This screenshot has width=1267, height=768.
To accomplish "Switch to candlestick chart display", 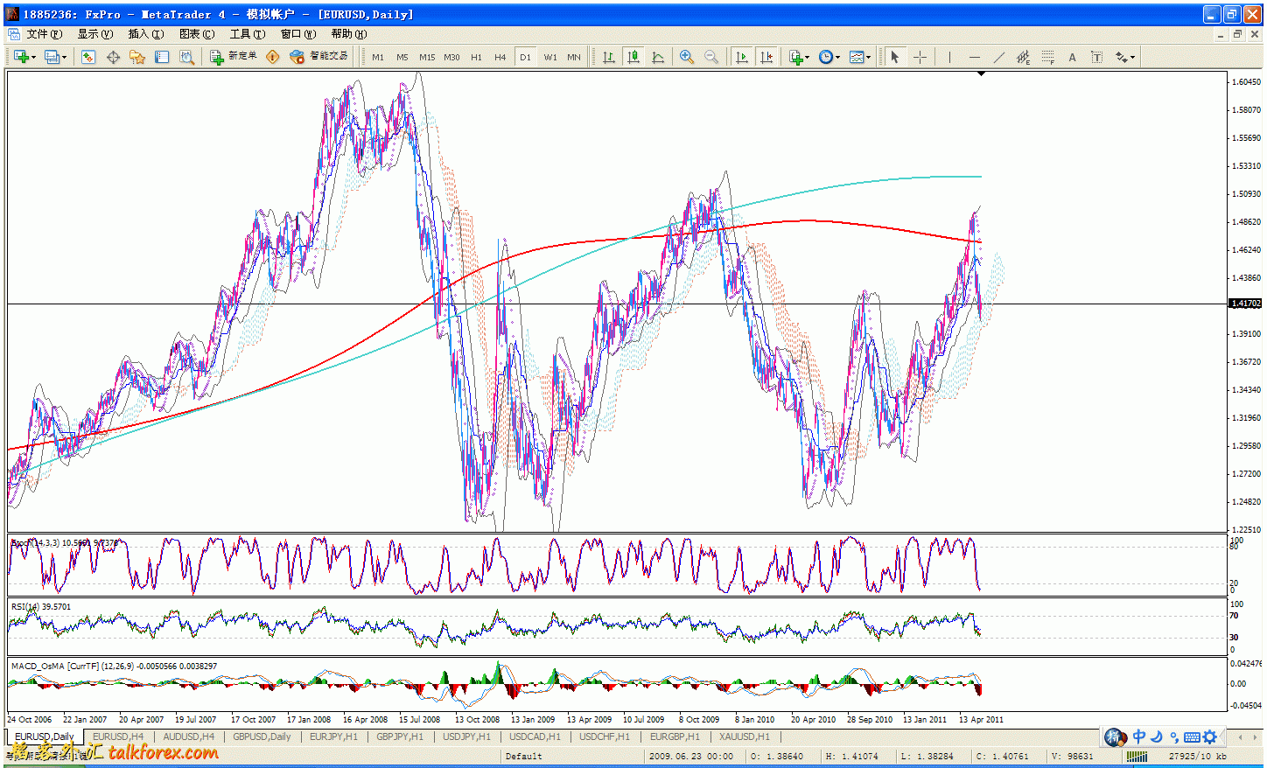I will (633, 57).
